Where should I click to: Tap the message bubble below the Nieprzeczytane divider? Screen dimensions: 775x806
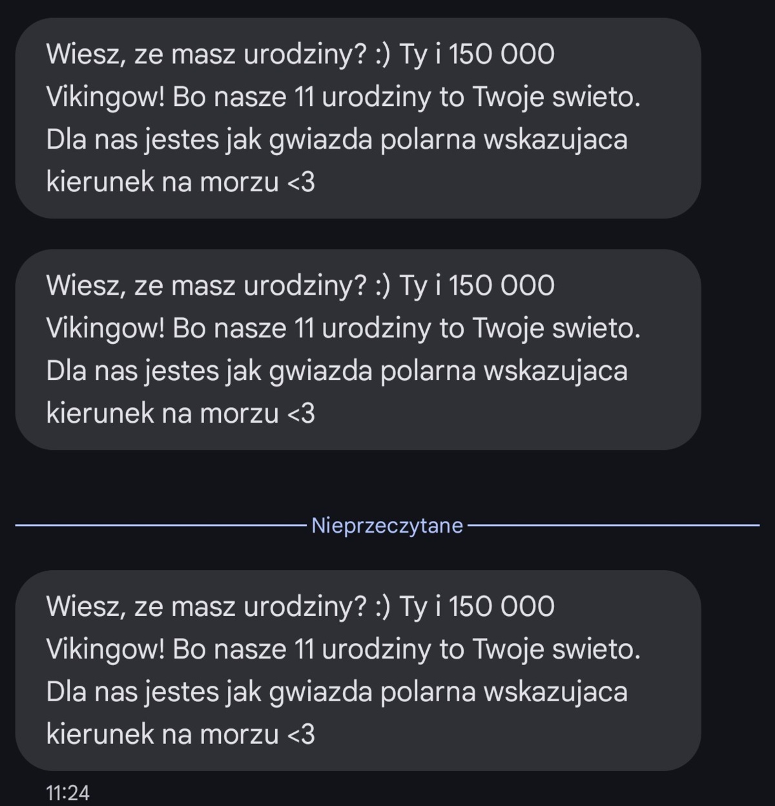[358, 670]
